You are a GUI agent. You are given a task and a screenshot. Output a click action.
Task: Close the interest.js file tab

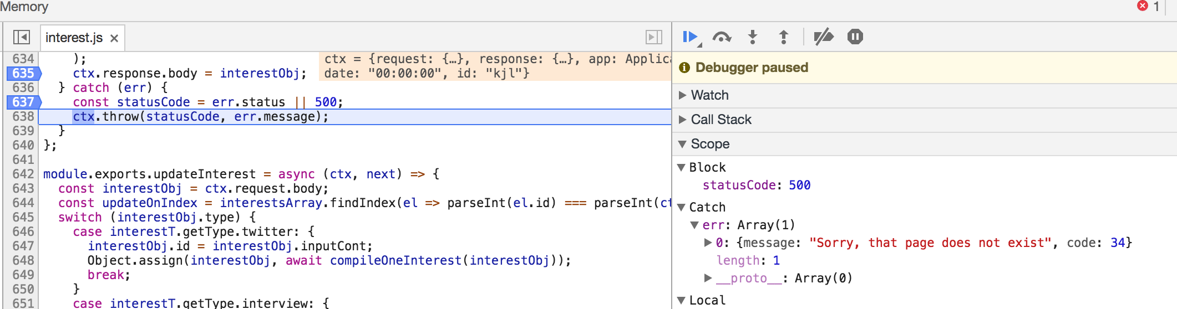(114, 38)
